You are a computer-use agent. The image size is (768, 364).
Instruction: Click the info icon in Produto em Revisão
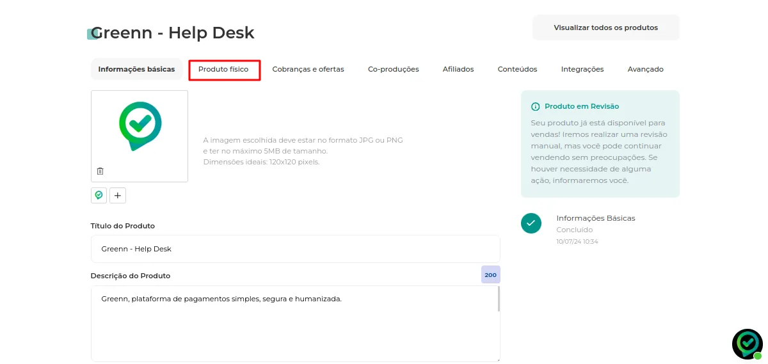(536, 106)
